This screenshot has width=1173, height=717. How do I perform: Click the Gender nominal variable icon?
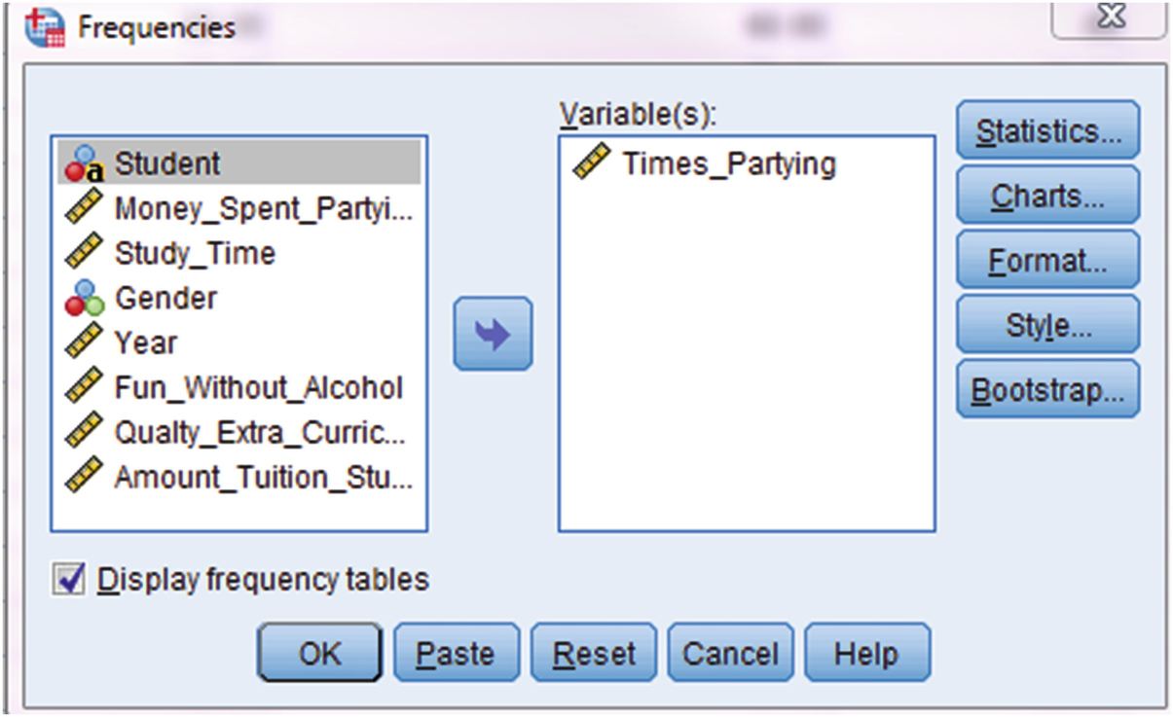(84, 298)
